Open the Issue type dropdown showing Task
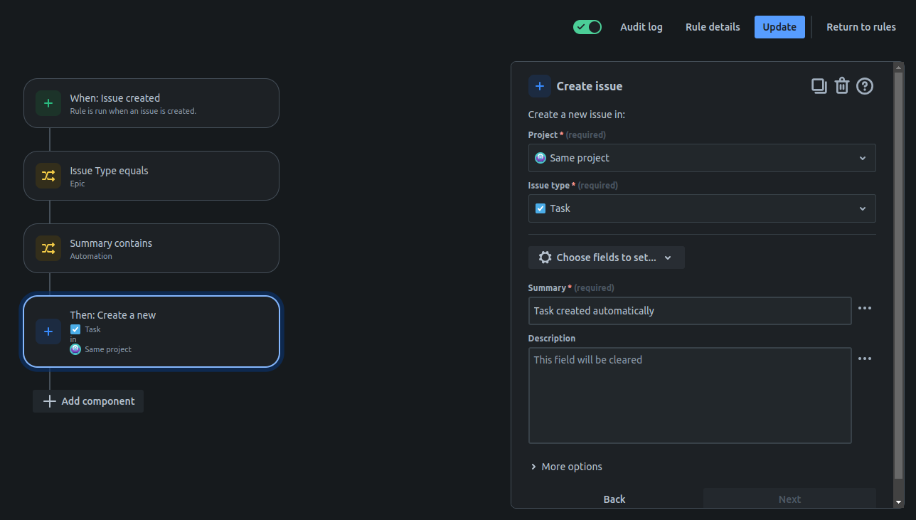 [702, 208]
